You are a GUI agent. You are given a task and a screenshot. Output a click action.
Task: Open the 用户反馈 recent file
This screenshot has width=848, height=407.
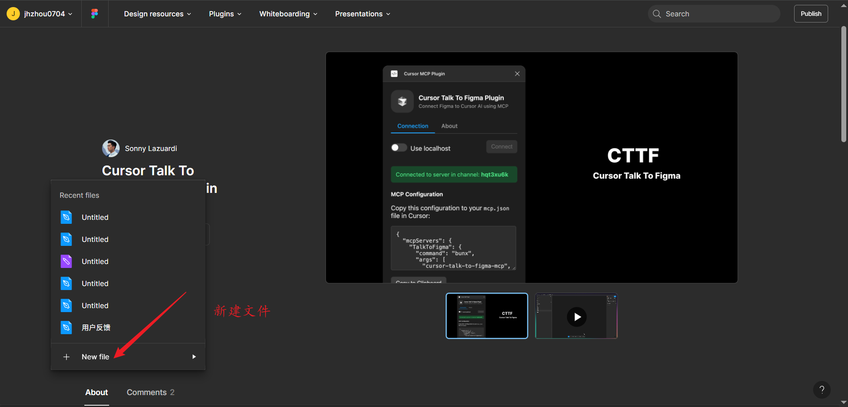pos(128,328)
